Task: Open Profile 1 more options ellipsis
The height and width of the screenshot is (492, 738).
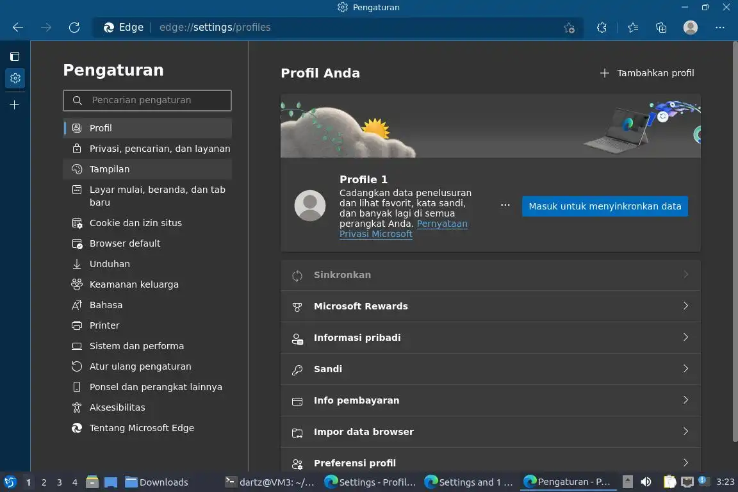Action: tap(505, 205)
